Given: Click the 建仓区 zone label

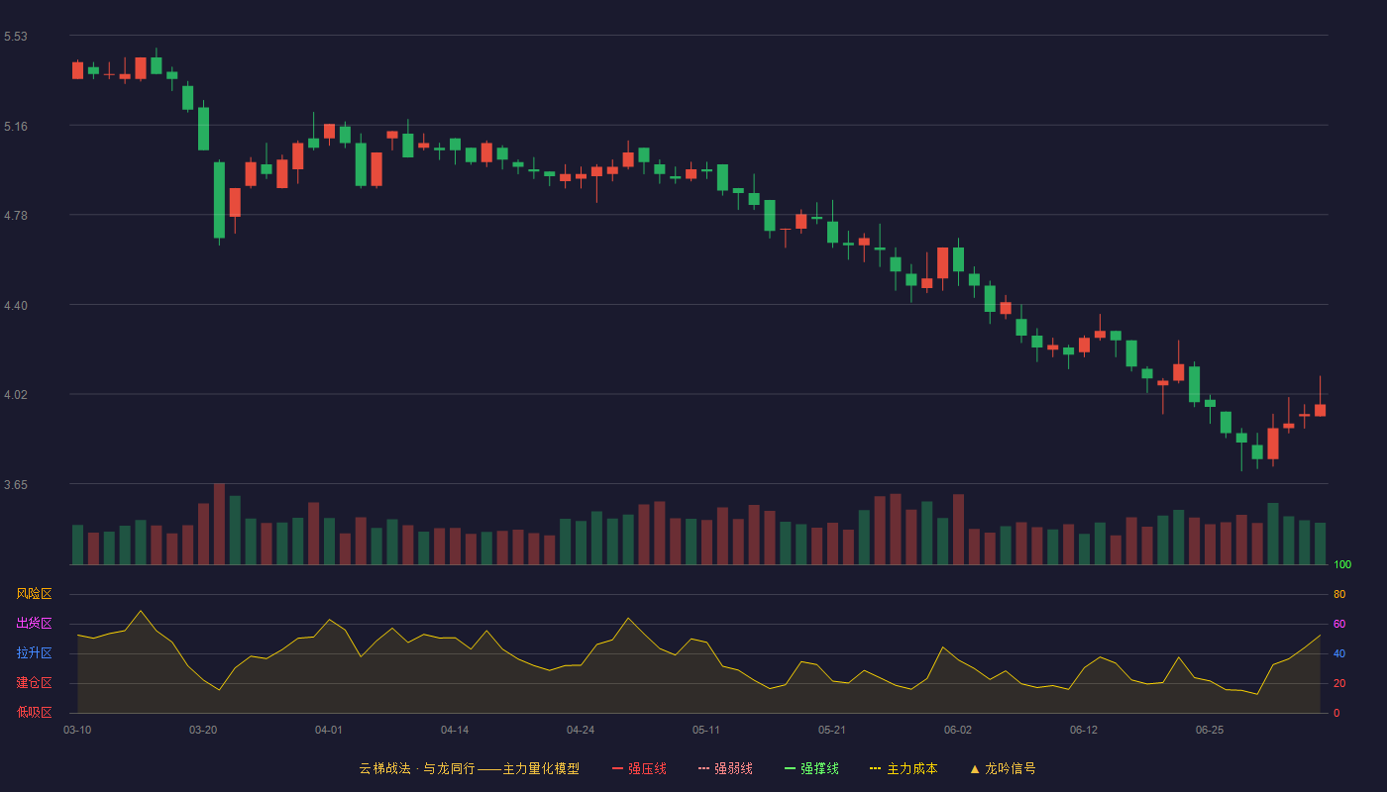Looking at the screenshot, I should click(34, 683).
